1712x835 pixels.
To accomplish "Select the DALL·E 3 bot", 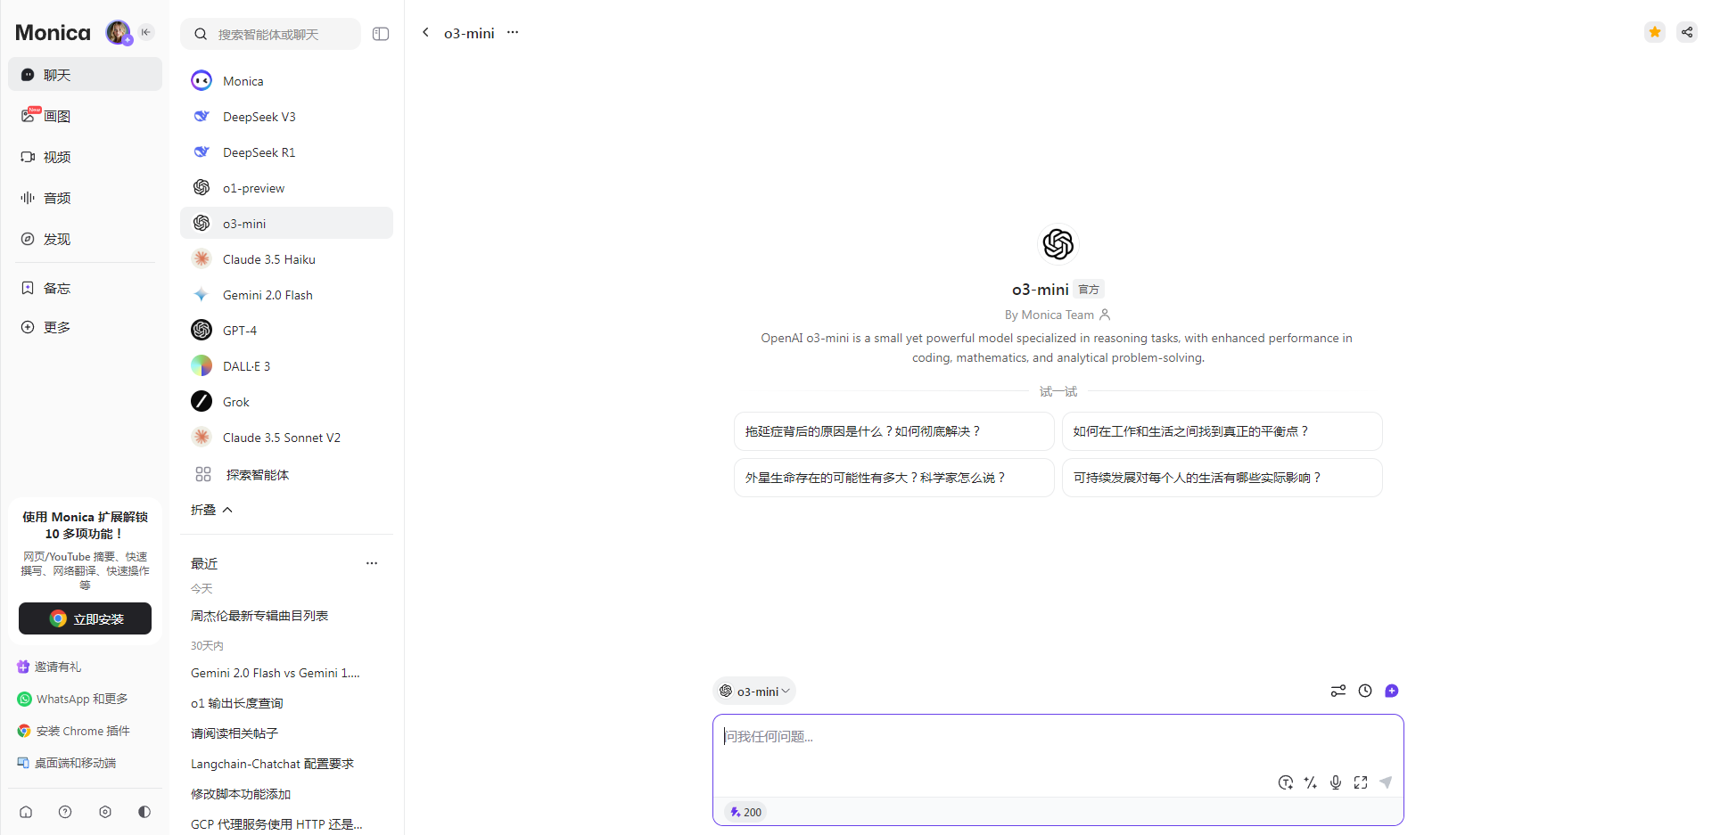I will coord(286,366).
